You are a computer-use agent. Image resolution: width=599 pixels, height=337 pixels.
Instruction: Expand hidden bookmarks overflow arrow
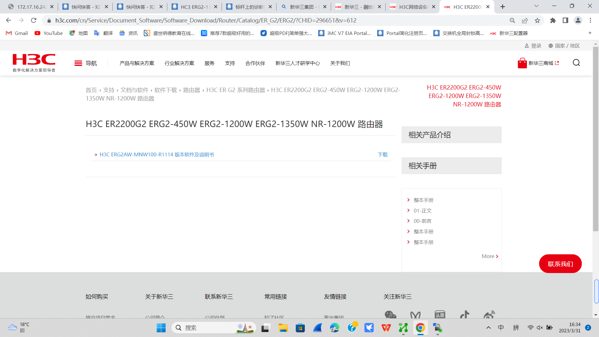[x=590, y=33]
